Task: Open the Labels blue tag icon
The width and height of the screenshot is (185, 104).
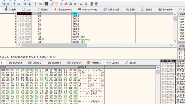Action: click(x=61, y=4)
